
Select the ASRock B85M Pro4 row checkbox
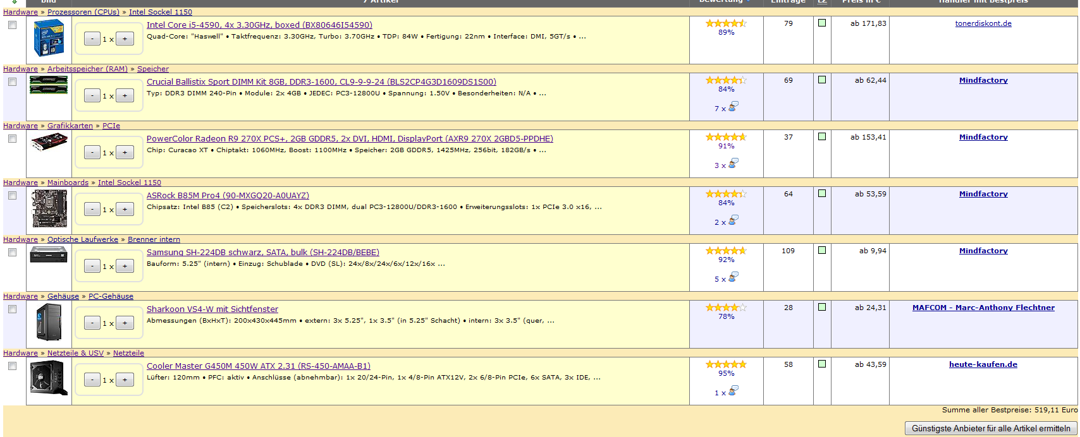(x=12, y=196)
